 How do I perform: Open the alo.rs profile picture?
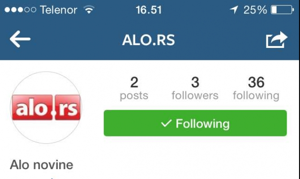[x=46, y=107]
